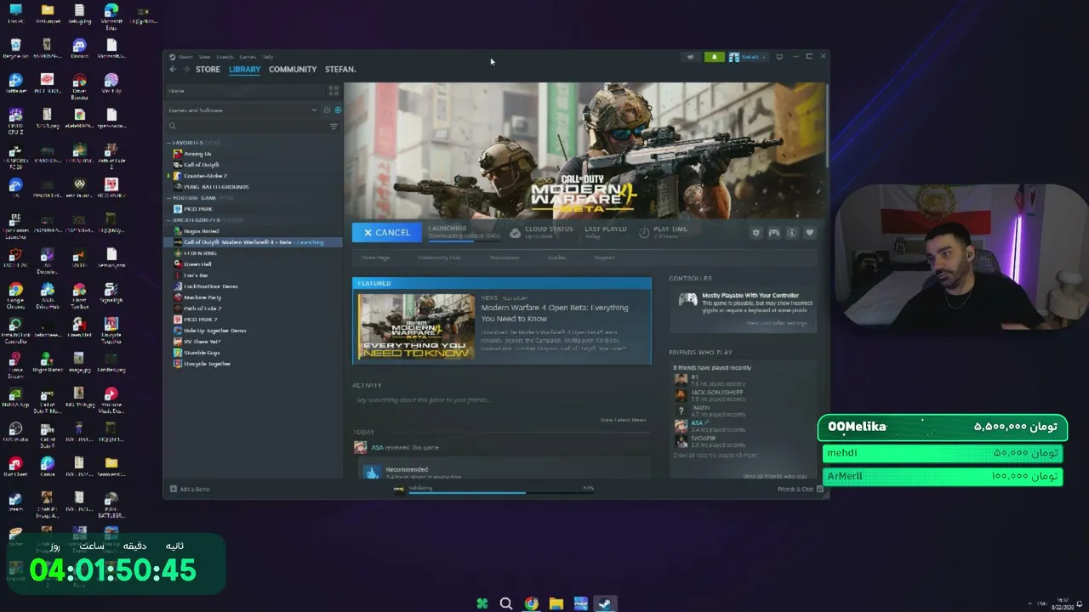Click the Cloud Status cloud icon
This screenshot has height=612, width=1089.
tap(516, 232)
